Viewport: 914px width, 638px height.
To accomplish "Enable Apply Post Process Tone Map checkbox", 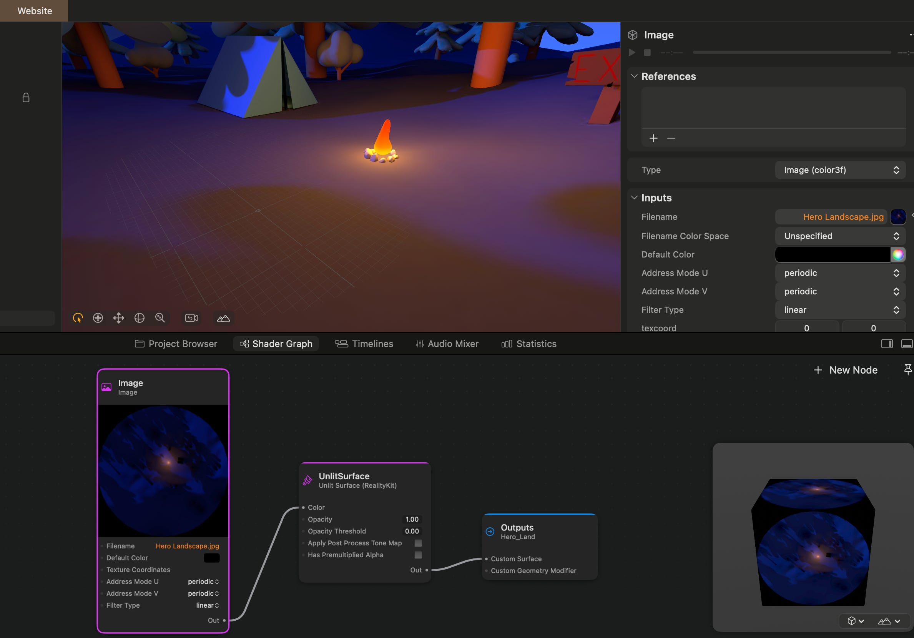I will click(x=418, y=543).
